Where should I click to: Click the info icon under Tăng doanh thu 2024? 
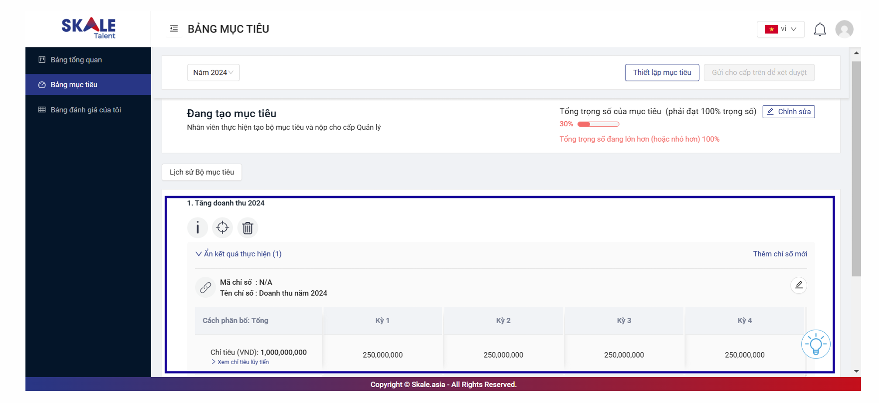tap(198, 228)
